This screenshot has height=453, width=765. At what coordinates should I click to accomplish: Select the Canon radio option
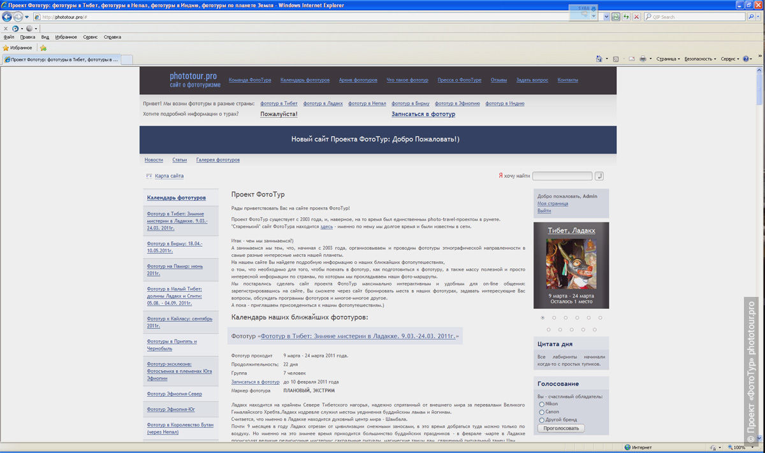pyautogui.click(x=542, y=412)
